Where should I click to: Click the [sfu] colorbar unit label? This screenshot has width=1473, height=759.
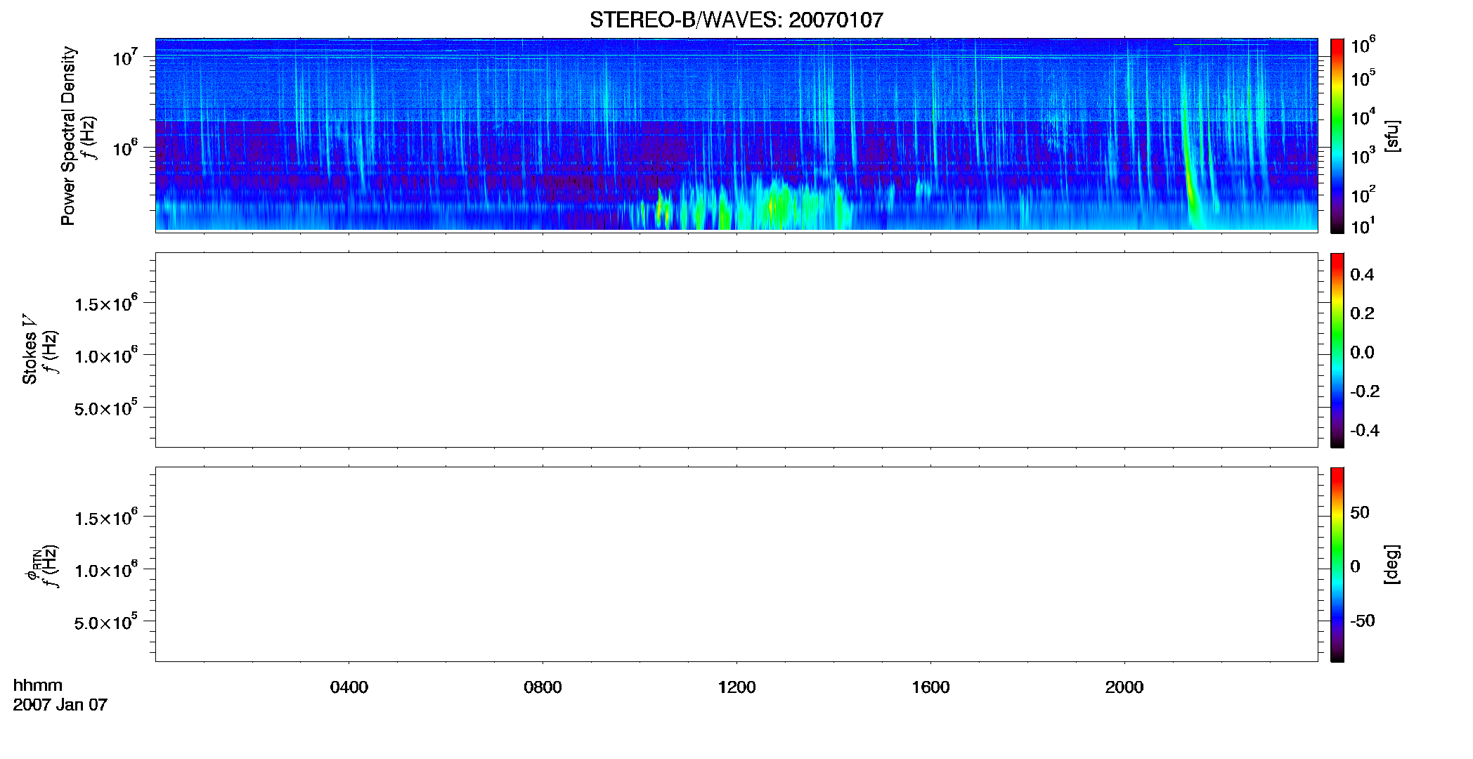[x=1392, y=136]
